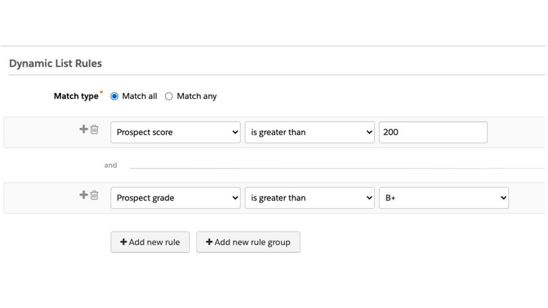
Task: Delete the Prospect score rule with trash icon
Action: pos(94,129)
